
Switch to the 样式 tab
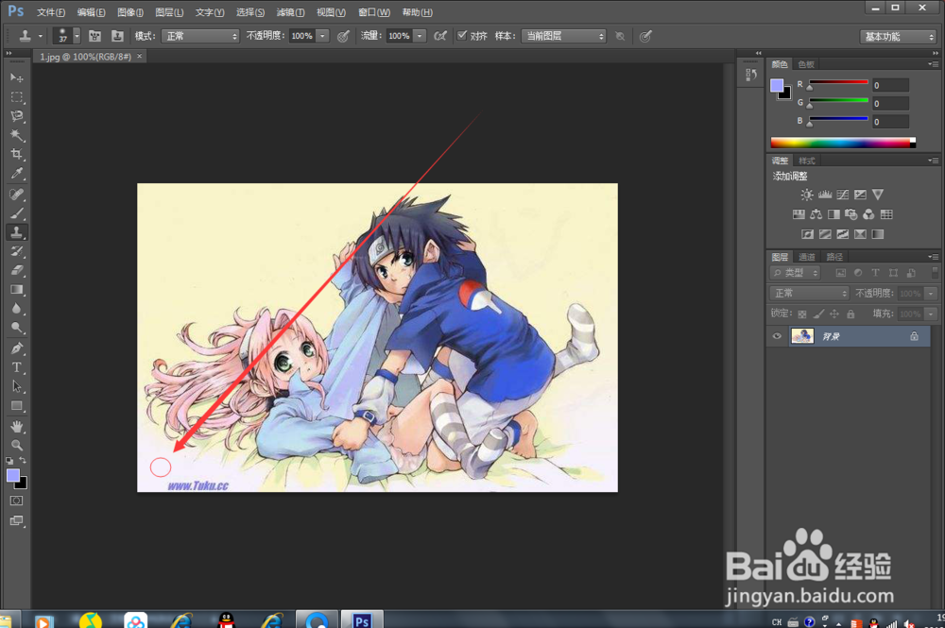pyautogui.click(x=806, y=161)
